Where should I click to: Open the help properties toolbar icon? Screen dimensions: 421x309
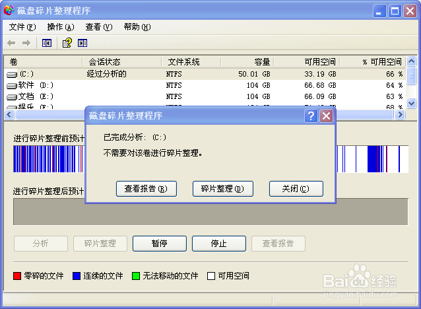[67, 43]
